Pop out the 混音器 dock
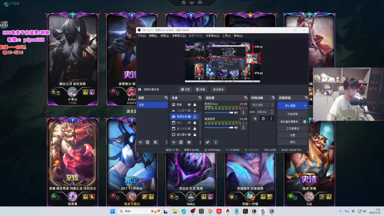 [x=246, y=98]
